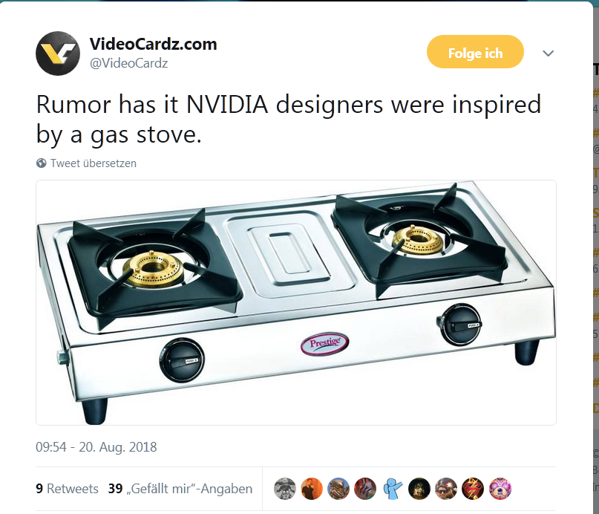Open the helmet liker avatar
The height and width of the screenshot is (514, 599).
pyautogui.click(x=338, y=489)
